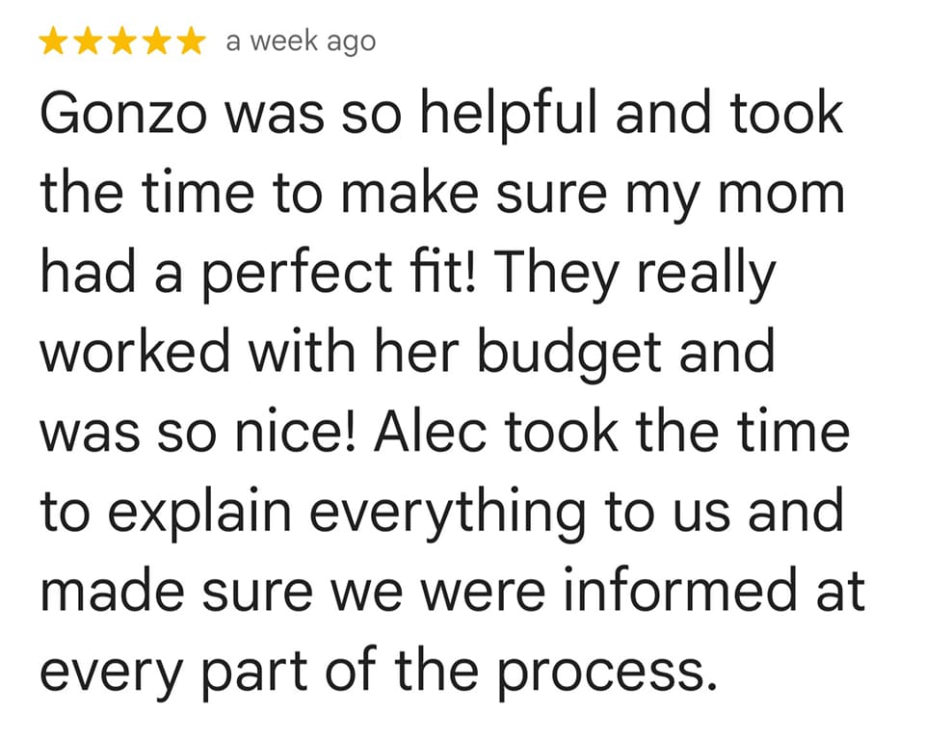
Task: Click the "a week ago" timestamp
Action: [x=300, y=41]
